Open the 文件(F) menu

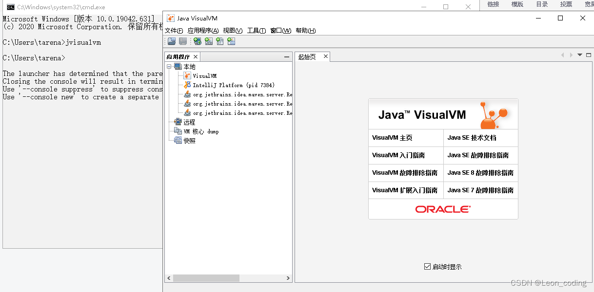tap(174, 31)
